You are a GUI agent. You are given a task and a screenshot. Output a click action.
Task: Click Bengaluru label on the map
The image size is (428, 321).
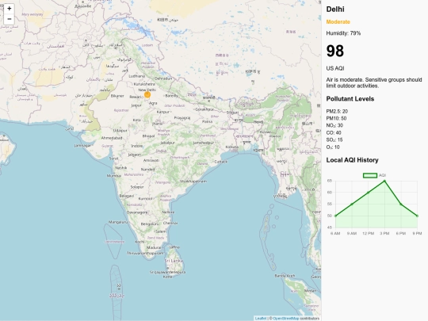[x=150, y=224]
